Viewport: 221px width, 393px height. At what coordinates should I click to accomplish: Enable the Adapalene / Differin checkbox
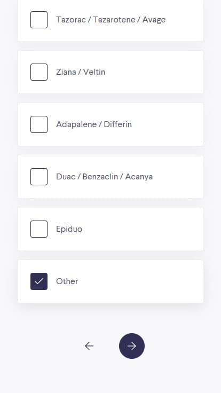point(39,124)
